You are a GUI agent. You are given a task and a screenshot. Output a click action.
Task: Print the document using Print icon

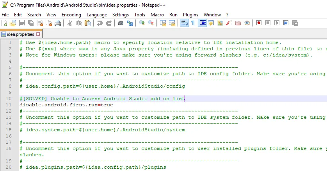click(58, 23)
